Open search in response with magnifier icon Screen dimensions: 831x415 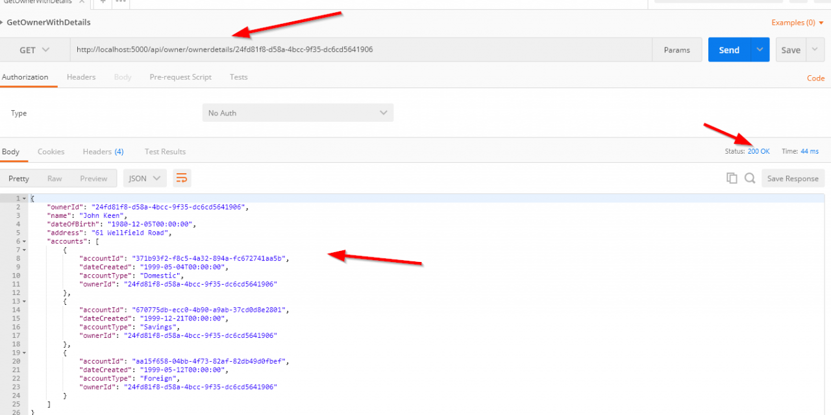[750, 178]
